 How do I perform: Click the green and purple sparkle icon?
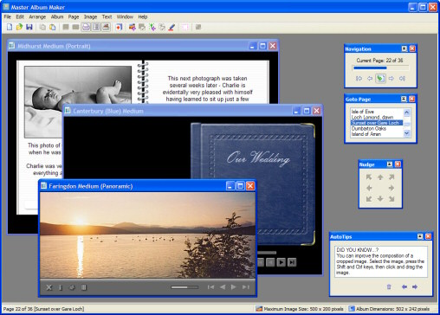coord(152,27)
